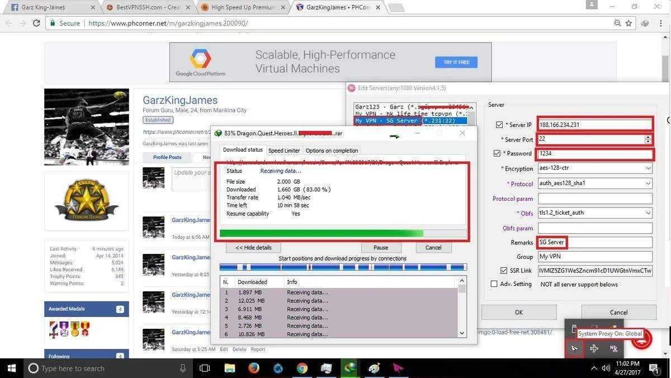
Task: Click the TRY IT FREE ad button
Action: tap(456, 62)
